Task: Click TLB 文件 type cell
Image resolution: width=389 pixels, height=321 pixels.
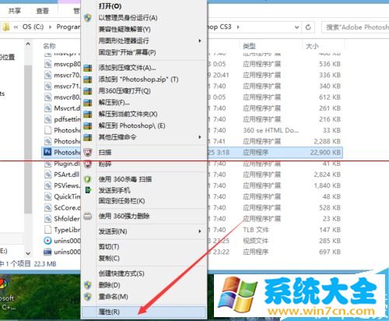Action: click(256, 230)
